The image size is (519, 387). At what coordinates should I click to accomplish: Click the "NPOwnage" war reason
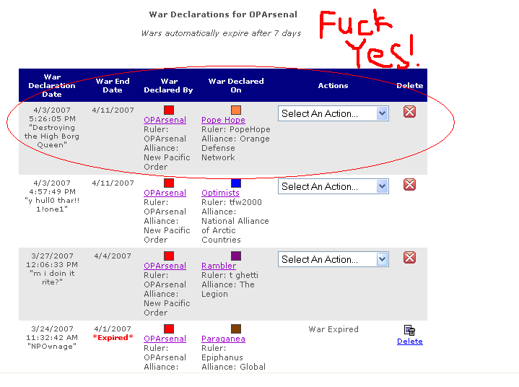[x=52, y=346]
